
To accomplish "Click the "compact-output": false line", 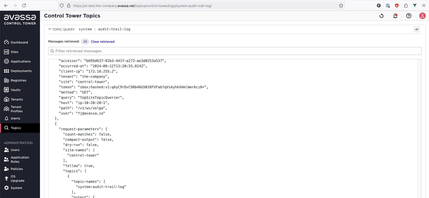I will pyautogui.click(x=88, y=139).
